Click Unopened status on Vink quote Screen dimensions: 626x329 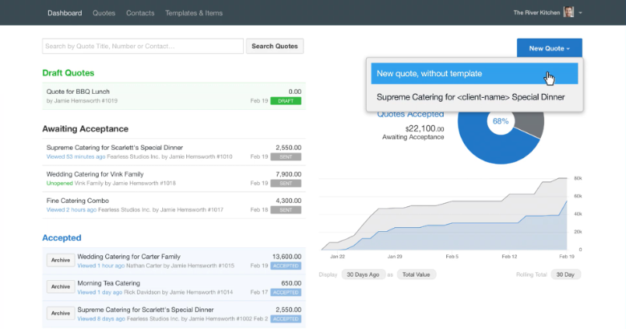(59, 183)
